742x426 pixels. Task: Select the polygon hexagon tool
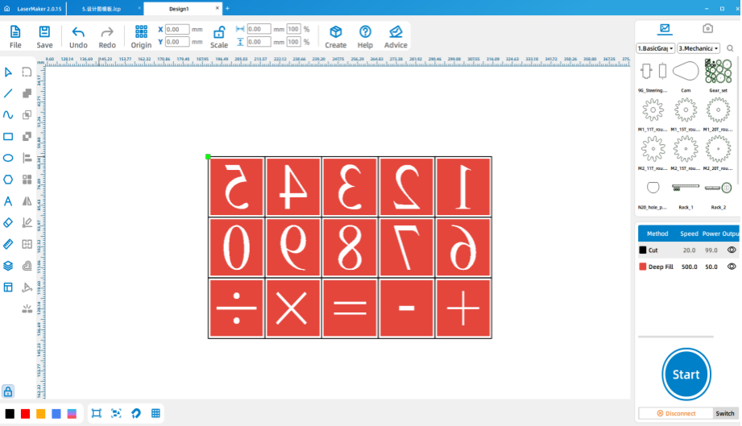pyautogui.click(x=8, y=180)
